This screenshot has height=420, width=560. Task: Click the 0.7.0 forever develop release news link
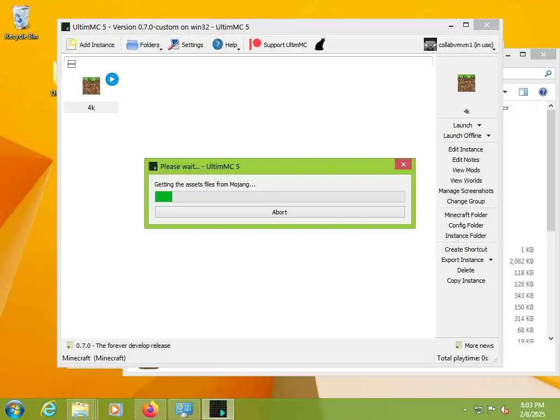tap(123, 346)
